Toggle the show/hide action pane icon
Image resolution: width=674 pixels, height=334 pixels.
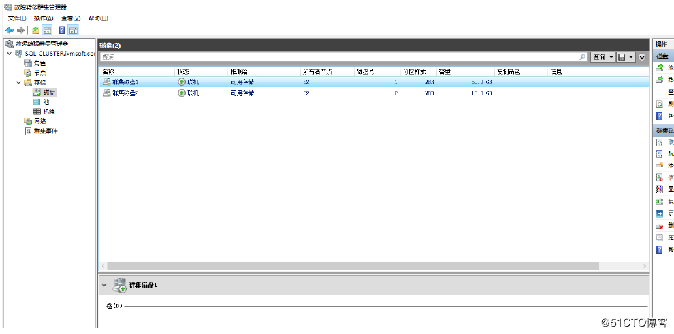(74, 31)
